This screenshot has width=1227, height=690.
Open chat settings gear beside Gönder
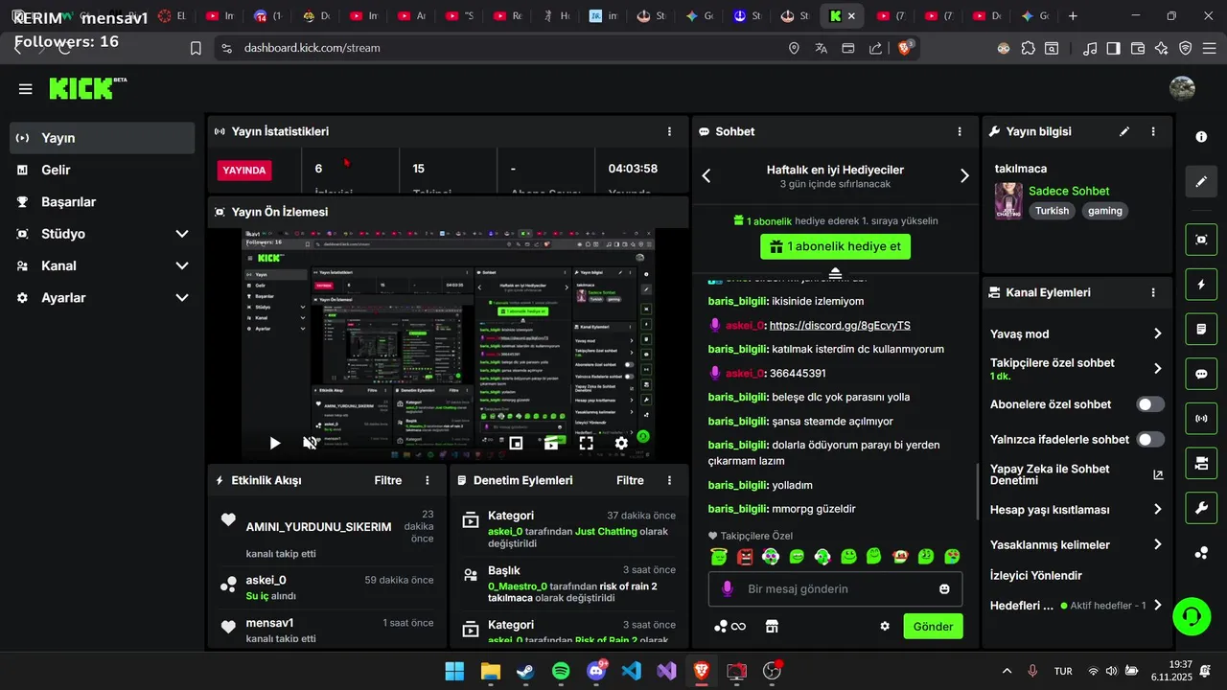(885, 626)
